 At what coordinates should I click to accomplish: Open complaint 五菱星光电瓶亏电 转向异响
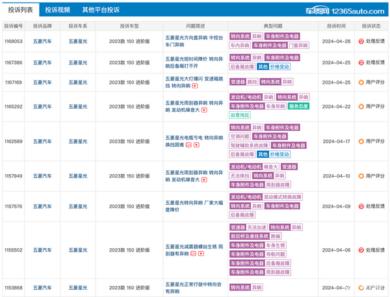point(194,141)
